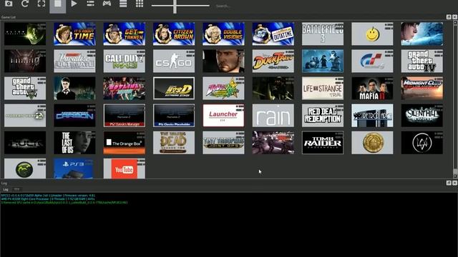Click the screenshot camera toolbar icon
This screenshot has height=257, width=458.
tap(9, 4)
